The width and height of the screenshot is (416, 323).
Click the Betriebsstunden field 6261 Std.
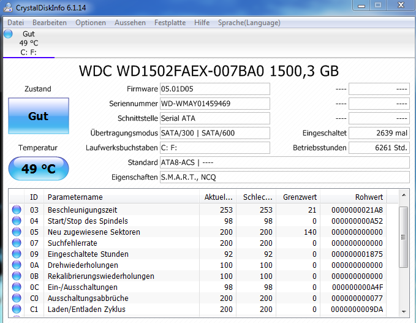tap(379, 148)
